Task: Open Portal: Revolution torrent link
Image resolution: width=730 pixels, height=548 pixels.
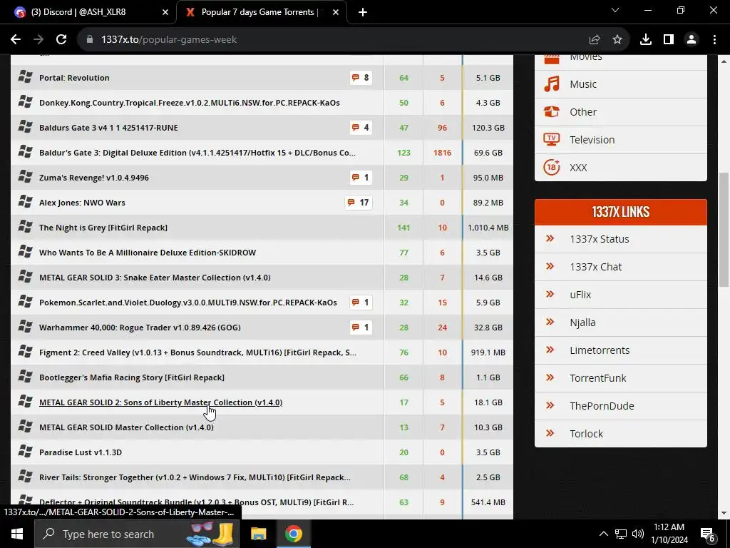Action: coord(74,78)
